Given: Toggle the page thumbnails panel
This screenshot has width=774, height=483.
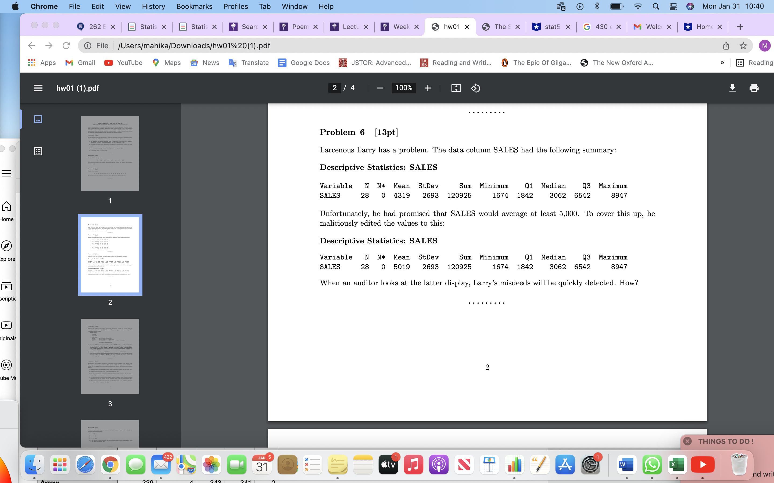Looking at the screenshot, I should (x=38, y=119).
